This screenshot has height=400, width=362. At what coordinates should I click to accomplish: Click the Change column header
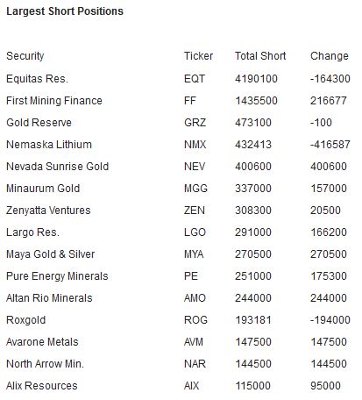330,56
